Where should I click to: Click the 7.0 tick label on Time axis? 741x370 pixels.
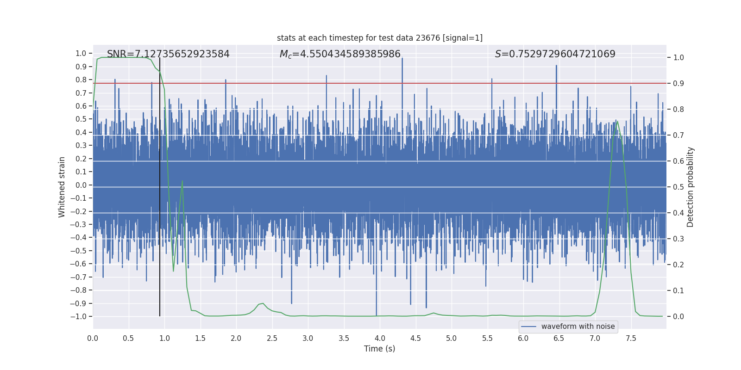pos(595,338)
